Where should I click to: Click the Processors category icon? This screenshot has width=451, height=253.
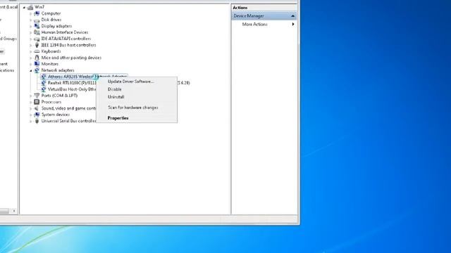[x=37, y=102]
